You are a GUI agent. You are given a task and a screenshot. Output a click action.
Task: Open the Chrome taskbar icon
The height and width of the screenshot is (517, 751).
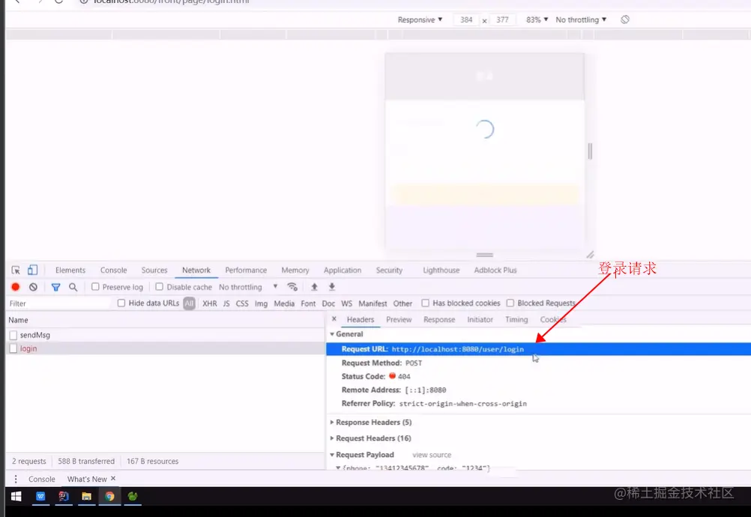(109, 497)
